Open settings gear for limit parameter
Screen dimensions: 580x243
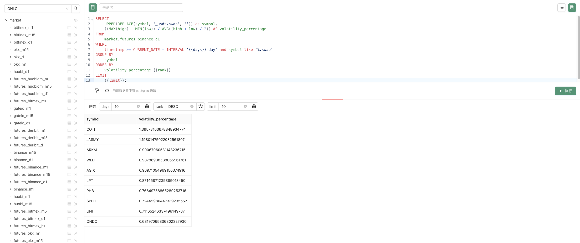[x=254, y=106]
